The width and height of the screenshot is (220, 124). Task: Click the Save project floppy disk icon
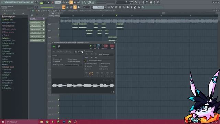(x=151, y=2)
